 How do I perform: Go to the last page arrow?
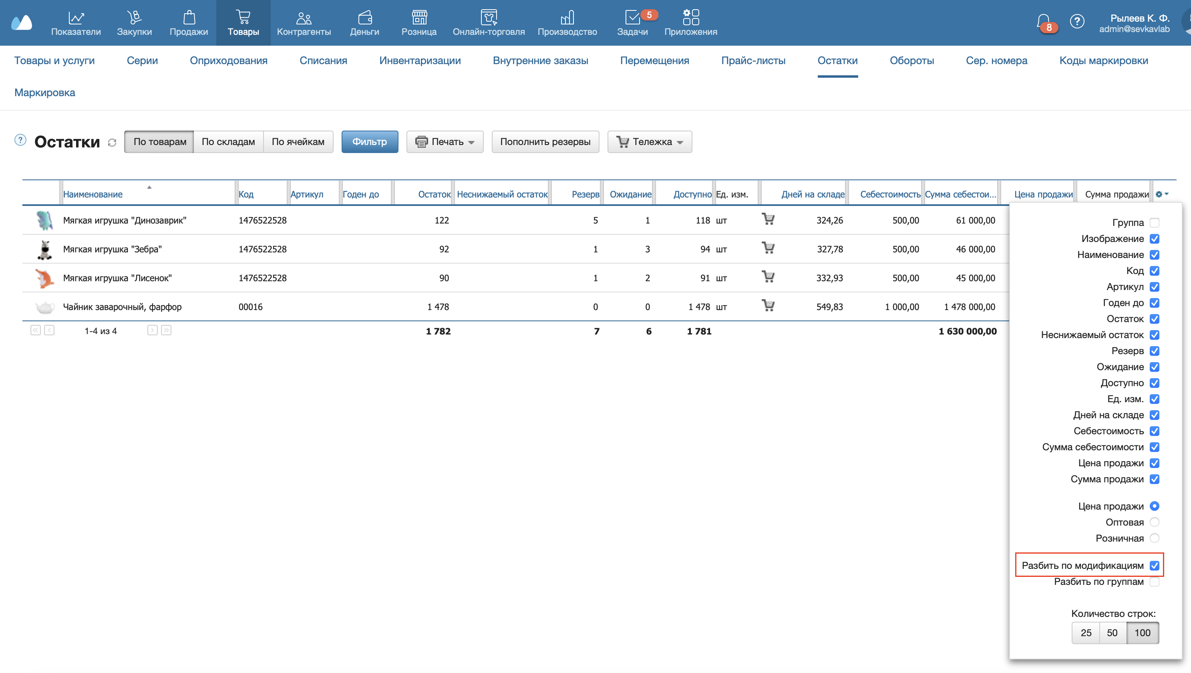pos(167,330)
